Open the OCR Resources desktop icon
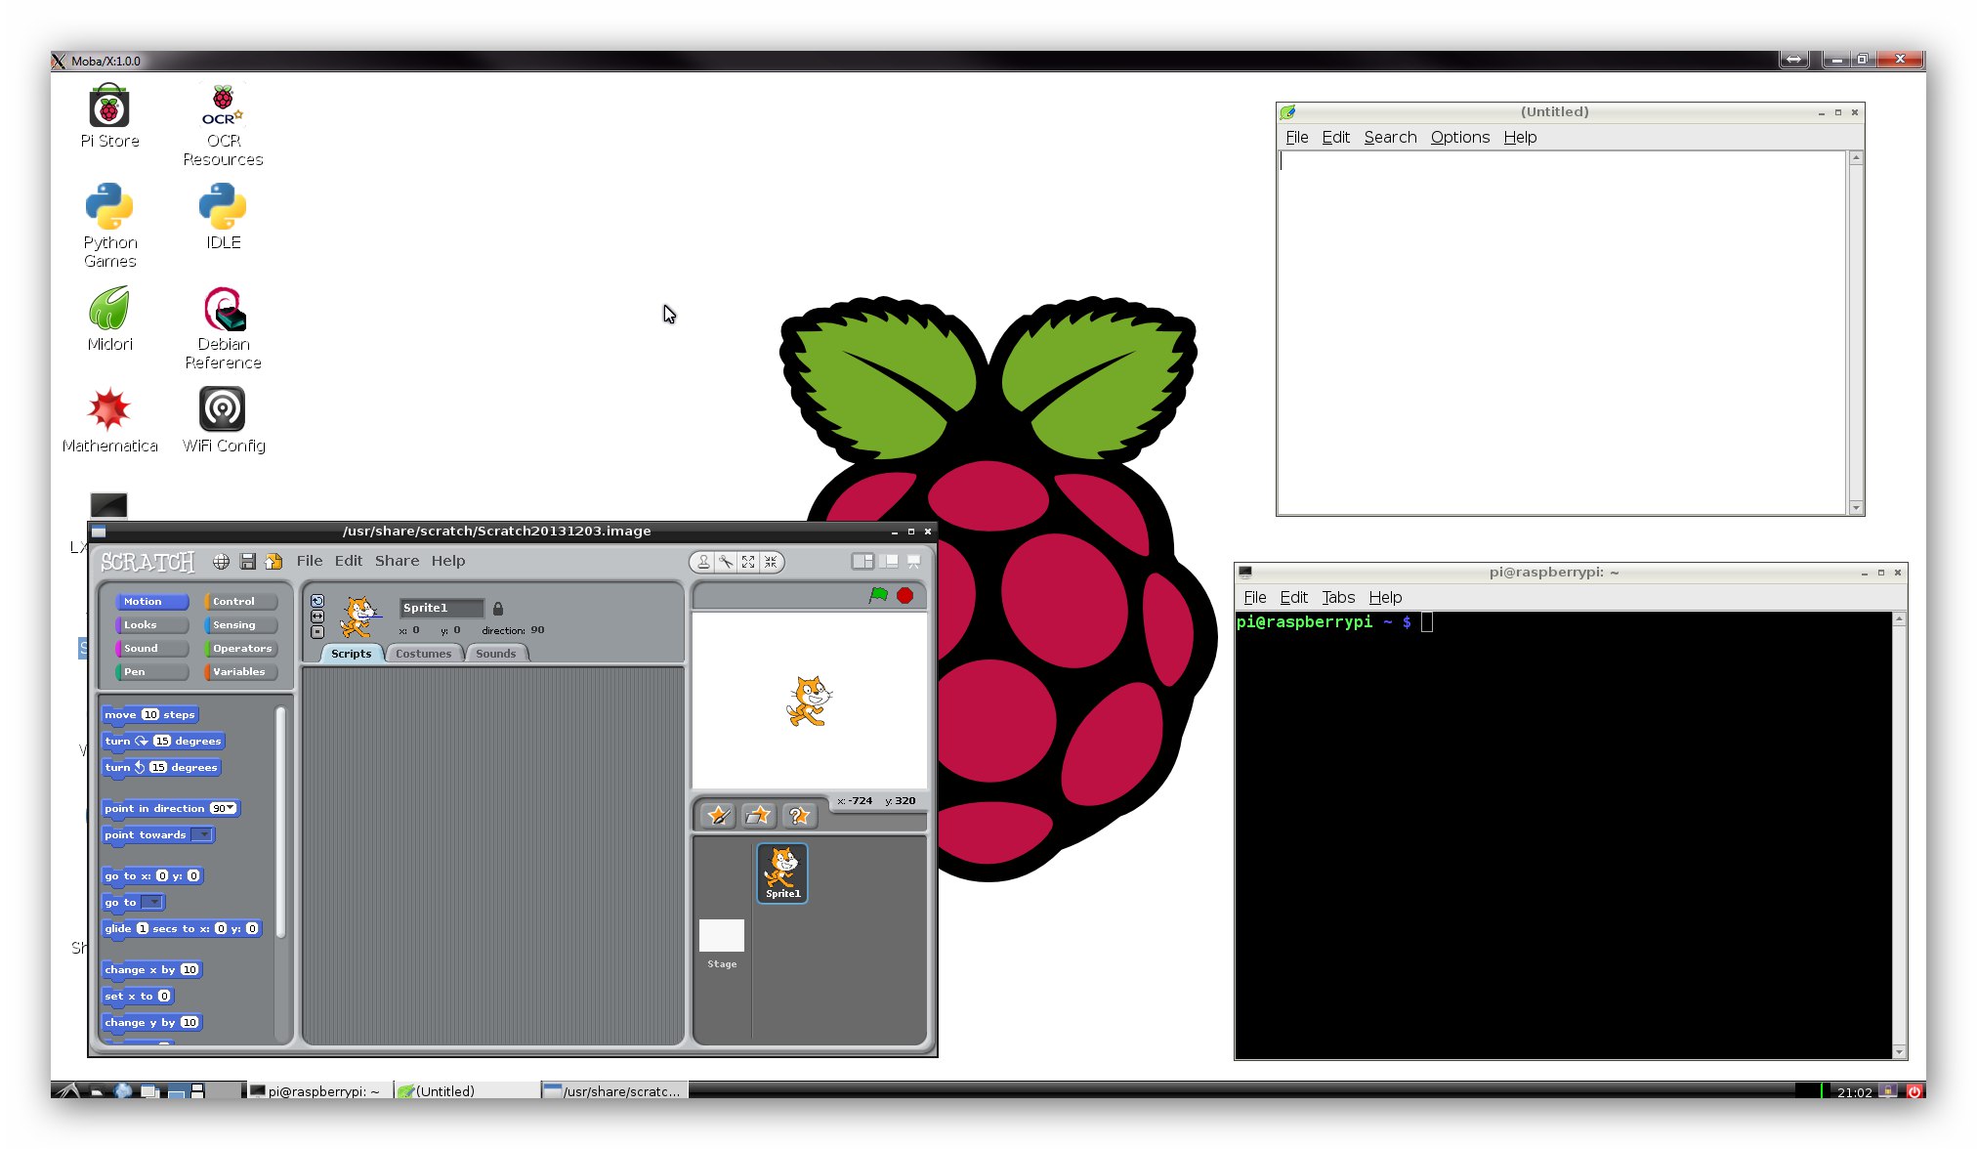The image size is (1977, 1149). [223, 126]
